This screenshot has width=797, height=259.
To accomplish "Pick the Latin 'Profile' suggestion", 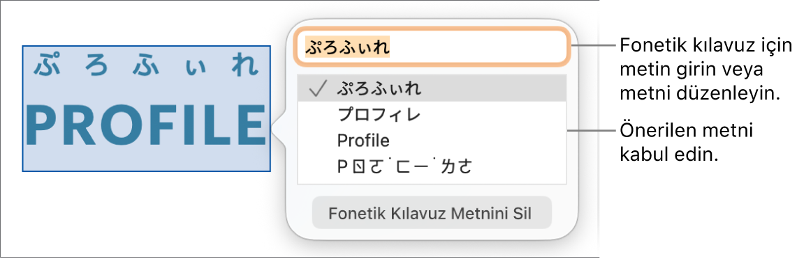I will [x=432, y=141].
